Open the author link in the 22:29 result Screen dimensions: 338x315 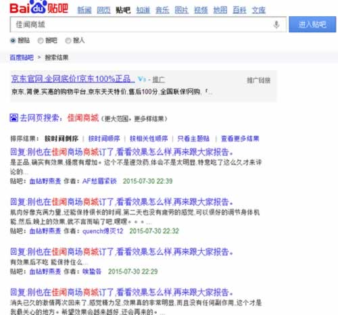(x=92, y=272)
